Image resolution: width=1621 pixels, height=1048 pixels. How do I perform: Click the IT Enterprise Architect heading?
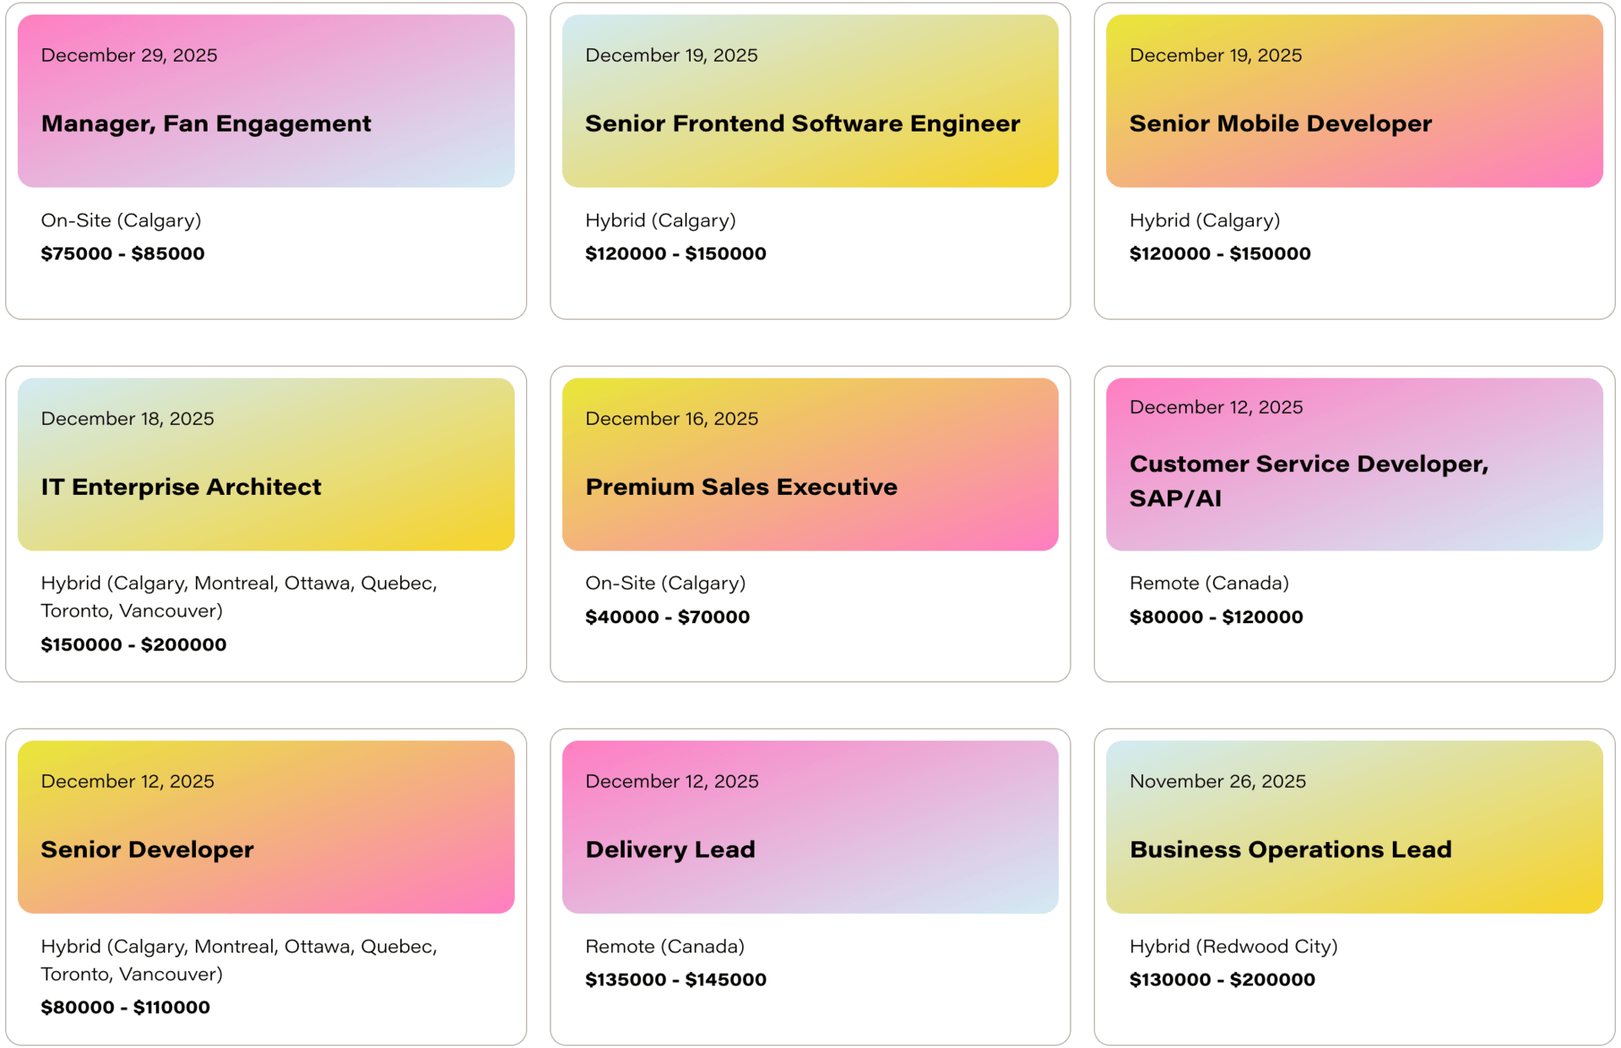(181, 487)
